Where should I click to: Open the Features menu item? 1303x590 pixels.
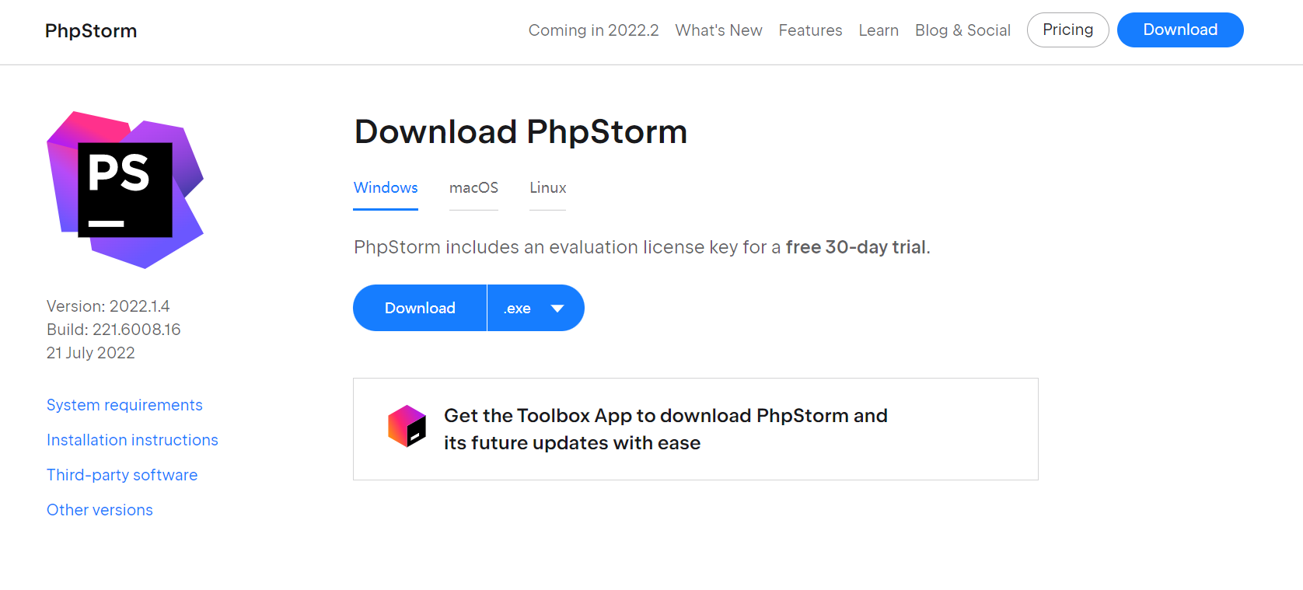click(x=810, y=30)
